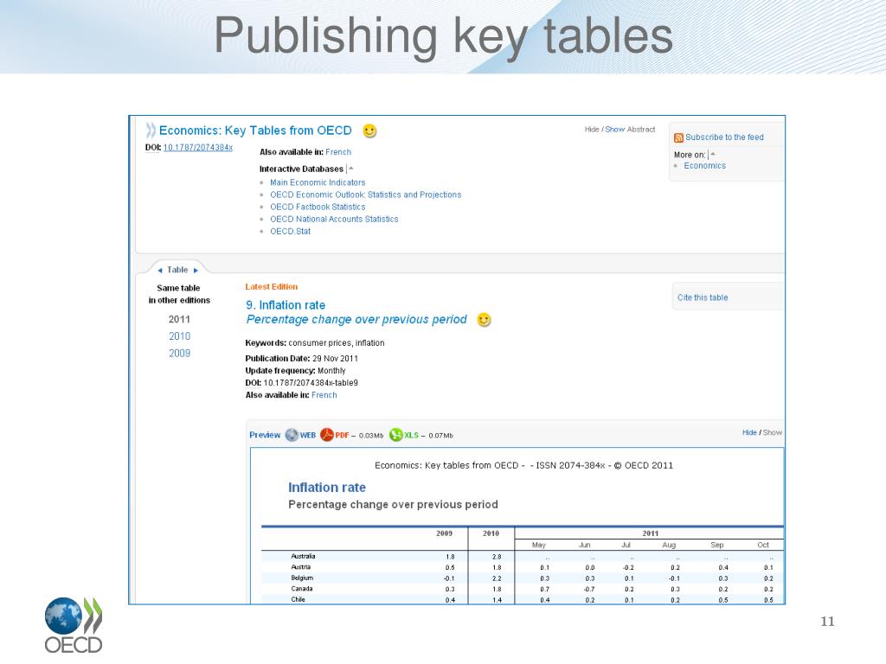The image size is (886, 664).
Task: Select the 2010 edition
Action: (180, 336)
